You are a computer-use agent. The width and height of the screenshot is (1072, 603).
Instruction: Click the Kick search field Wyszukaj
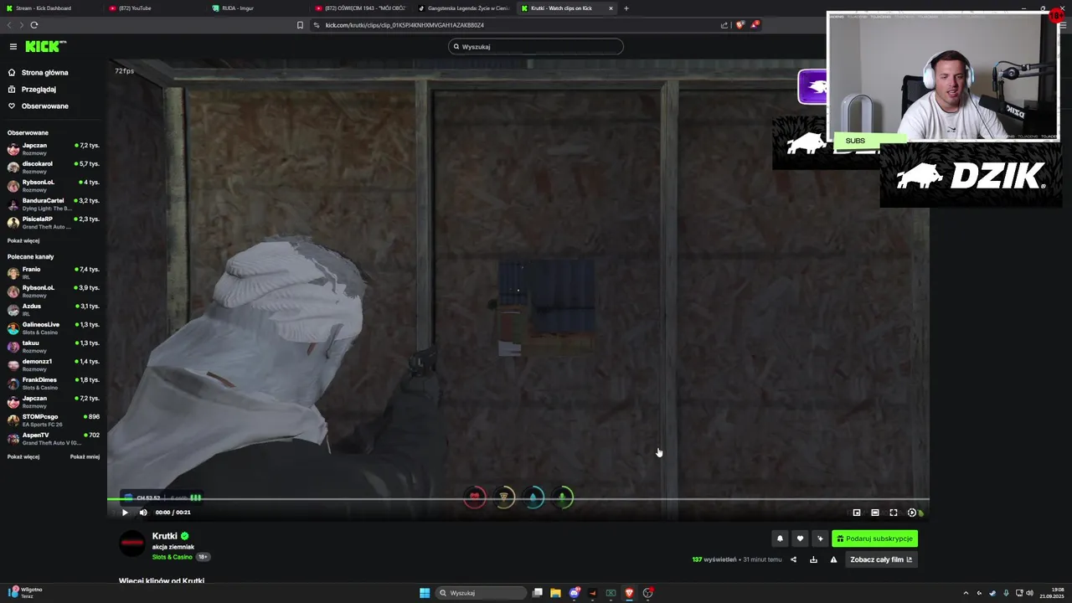[x=536, y=47]
